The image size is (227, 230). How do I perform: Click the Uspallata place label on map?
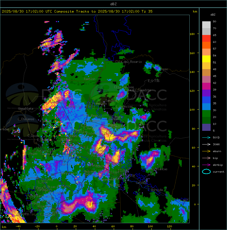tap(26, 109)
